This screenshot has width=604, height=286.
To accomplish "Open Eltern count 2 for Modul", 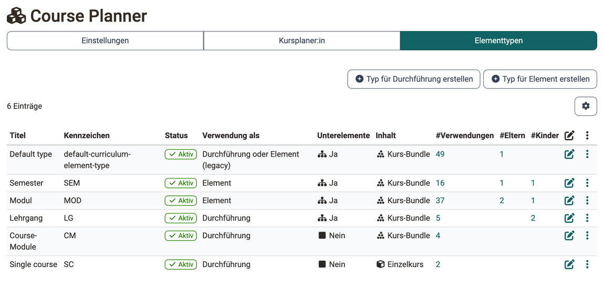I will [x=502, y=200].
